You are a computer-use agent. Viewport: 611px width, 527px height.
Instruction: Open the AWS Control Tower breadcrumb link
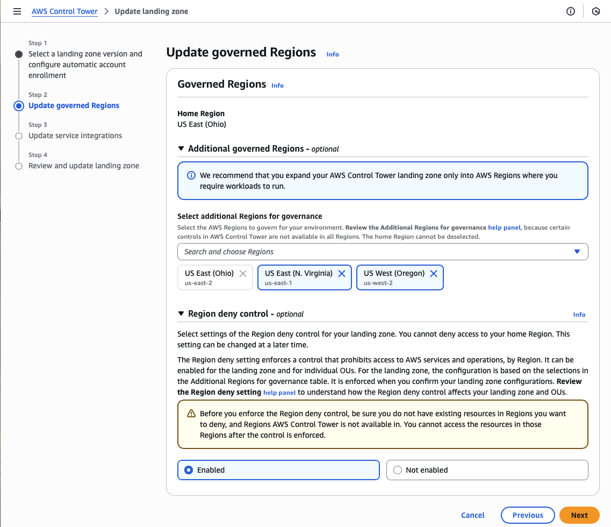pos(64,11)
